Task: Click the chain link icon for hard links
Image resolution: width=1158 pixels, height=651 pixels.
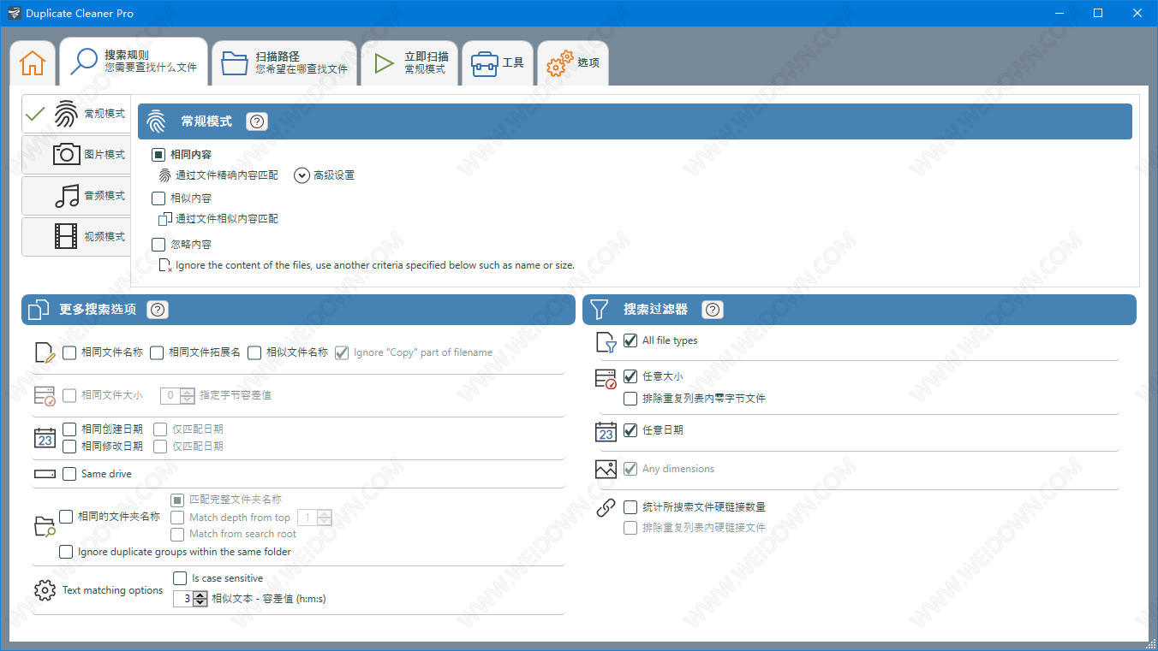Action: pyautogui.click(x=606, y=508)
